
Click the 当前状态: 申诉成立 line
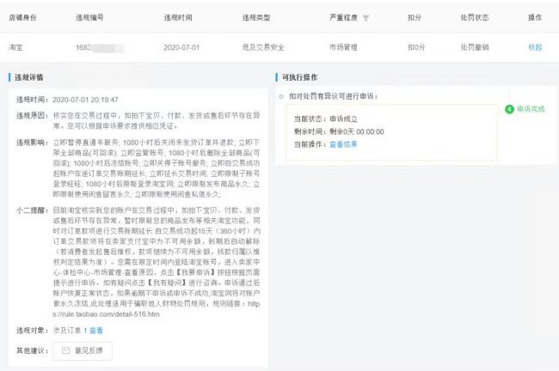(x=325, y=119)
